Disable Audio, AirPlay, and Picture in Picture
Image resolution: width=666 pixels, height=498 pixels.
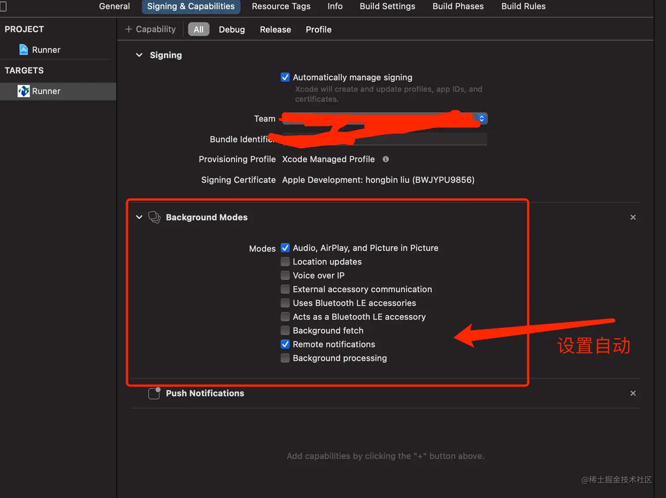[x=285, y=248]
